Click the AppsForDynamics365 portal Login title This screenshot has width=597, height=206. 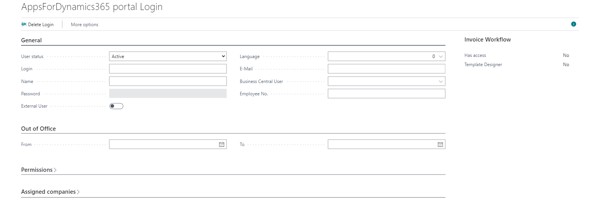pyautogui.click(x=92, y=7)
